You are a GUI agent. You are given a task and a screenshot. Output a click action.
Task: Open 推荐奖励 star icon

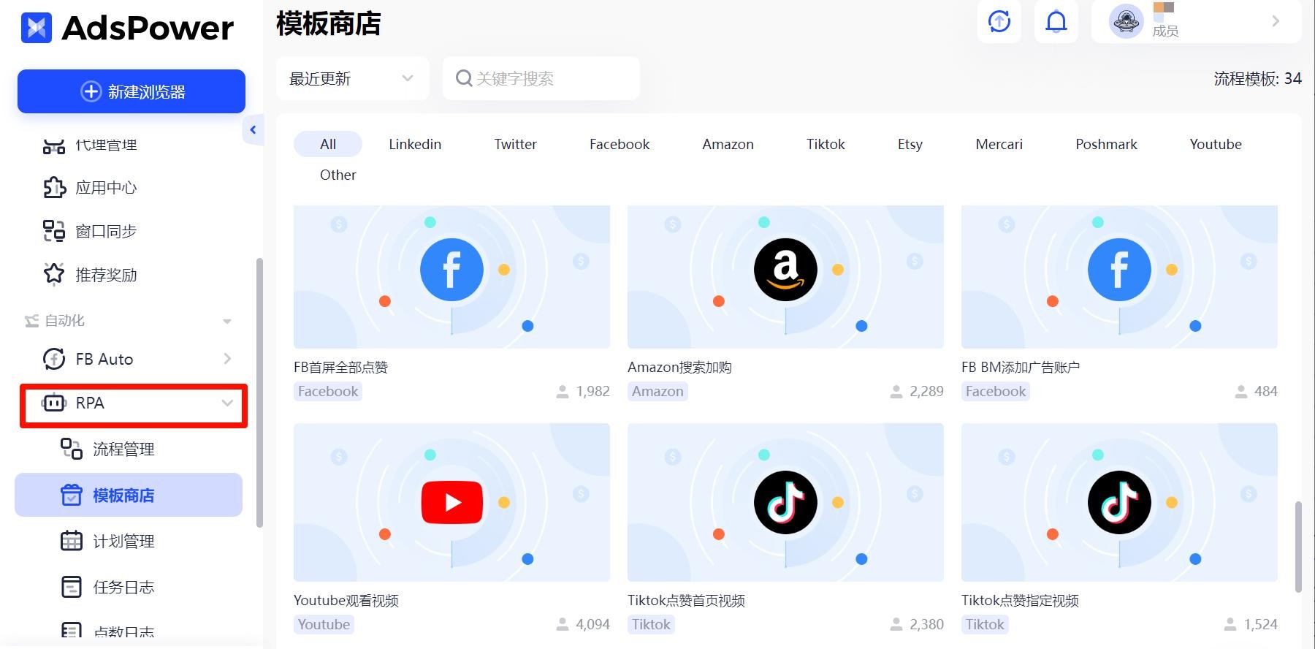[x=54, y=275]
